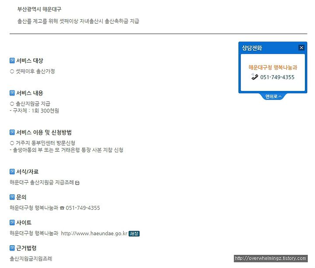Click the 근거법령 section arrow icon

coord(12,248)
